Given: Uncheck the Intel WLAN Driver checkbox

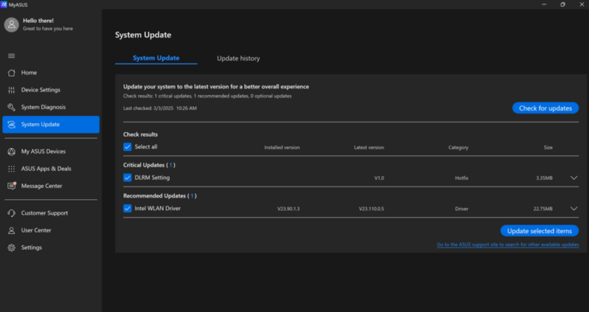Looking at the screenshot, I should coord(127,208).
